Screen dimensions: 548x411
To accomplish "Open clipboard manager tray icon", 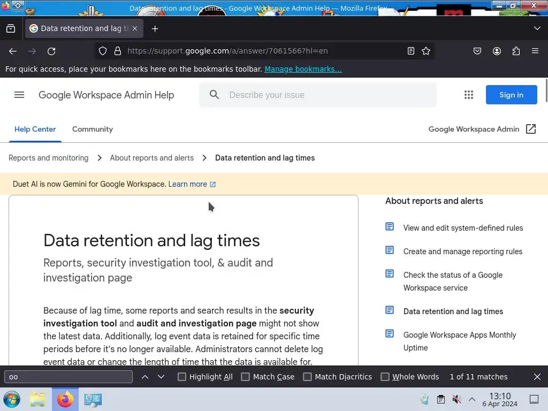I will [441, 399].
